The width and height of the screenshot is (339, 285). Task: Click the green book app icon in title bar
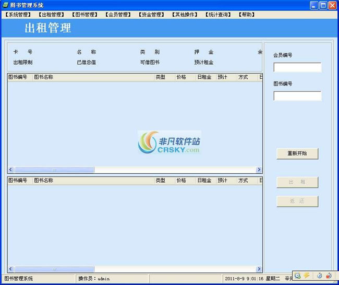[5, 5]
